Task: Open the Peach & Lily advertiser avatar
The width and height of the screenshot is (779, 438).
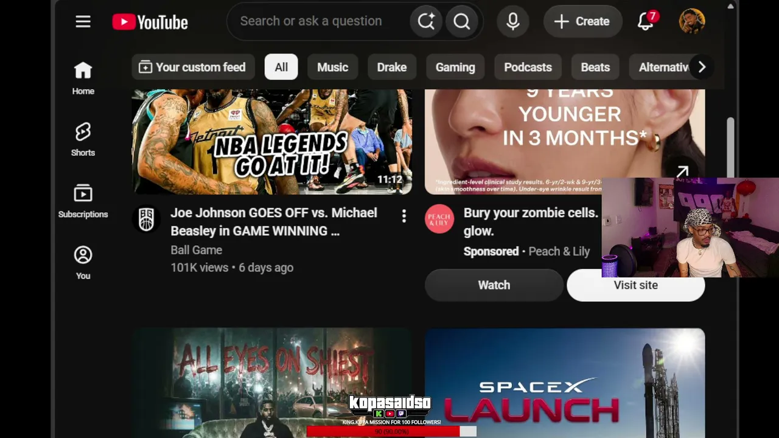Action: click(439, 219)
